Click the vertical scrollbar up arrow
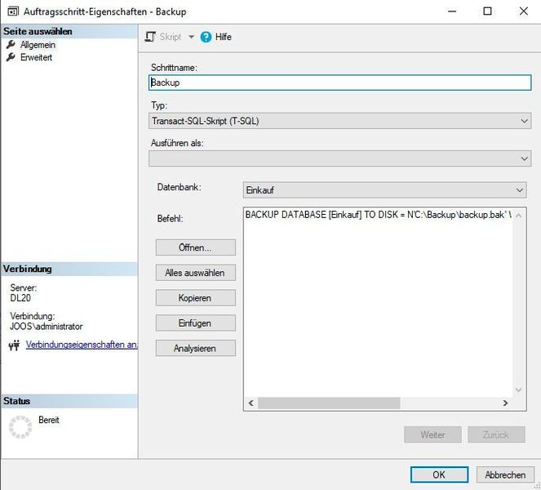541x490 pixels. point(519,216)
